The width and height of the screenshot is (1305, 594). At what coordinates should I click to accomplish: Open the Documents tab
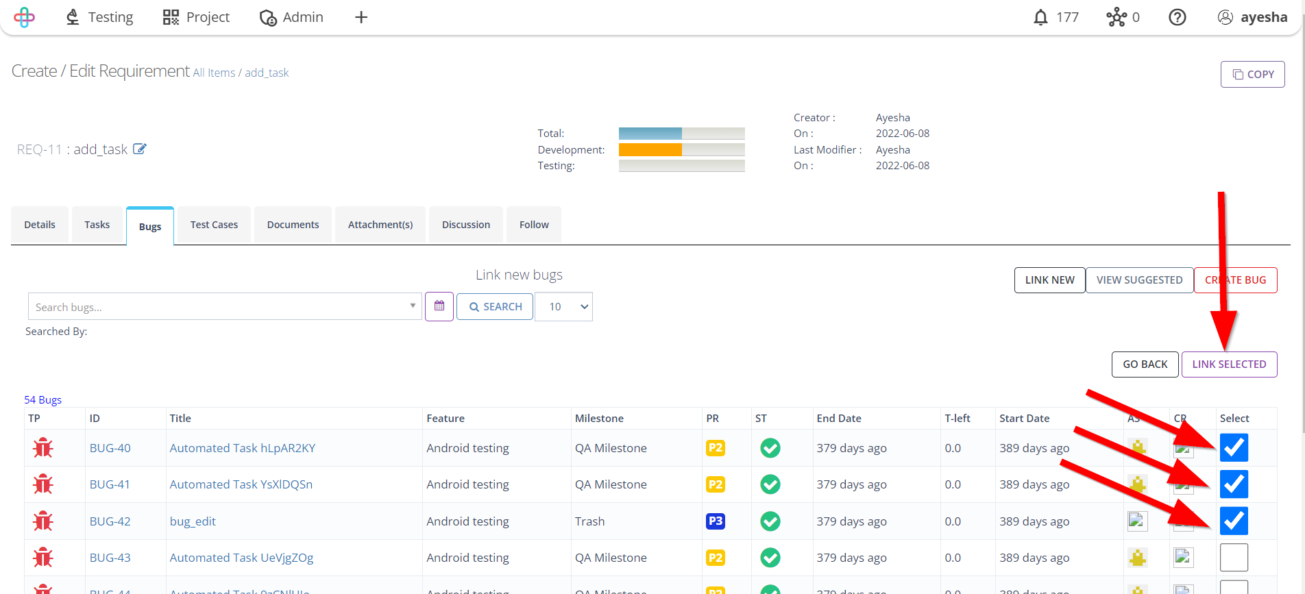tap(293, 225)
